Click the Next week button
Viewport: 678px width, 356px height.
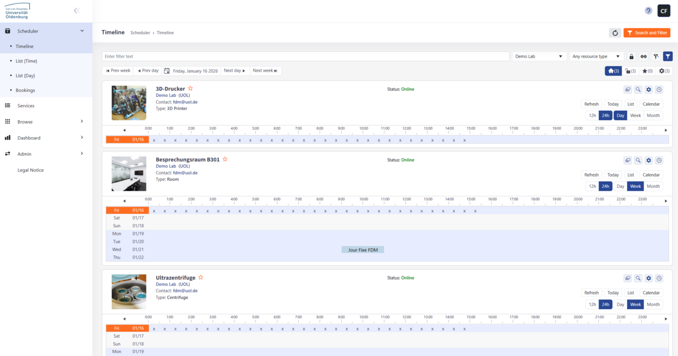pyautogui.click(x=265, y=71)
